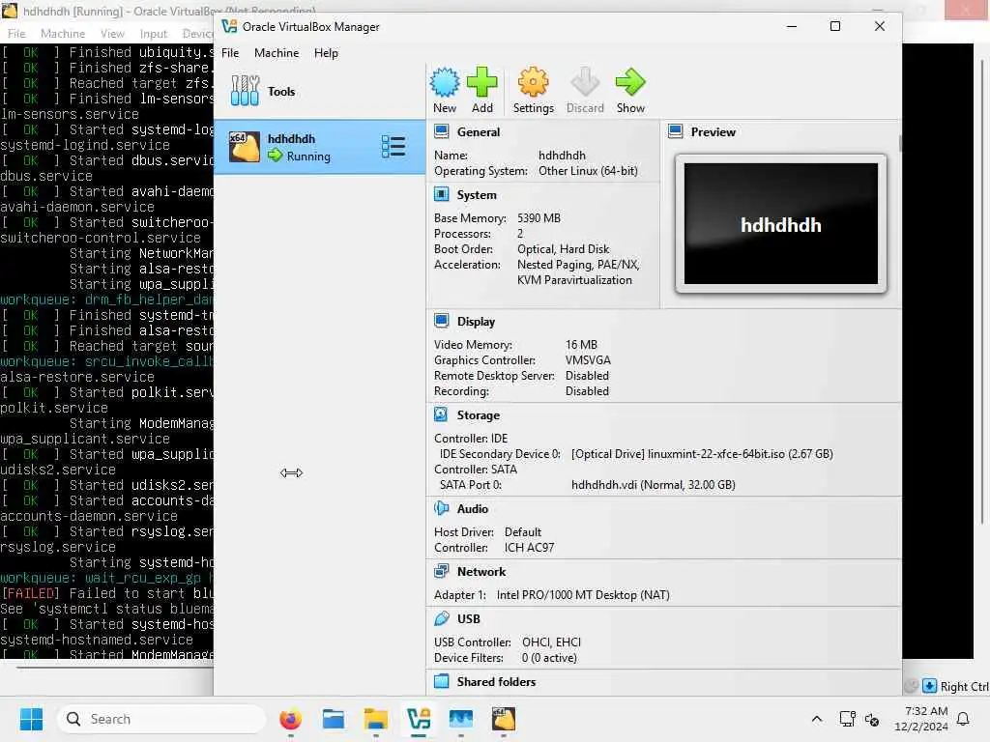The width and height of the screenshot is (990, 742).
Task: Open the running VM taskbar icon
Action: point(503,719)
